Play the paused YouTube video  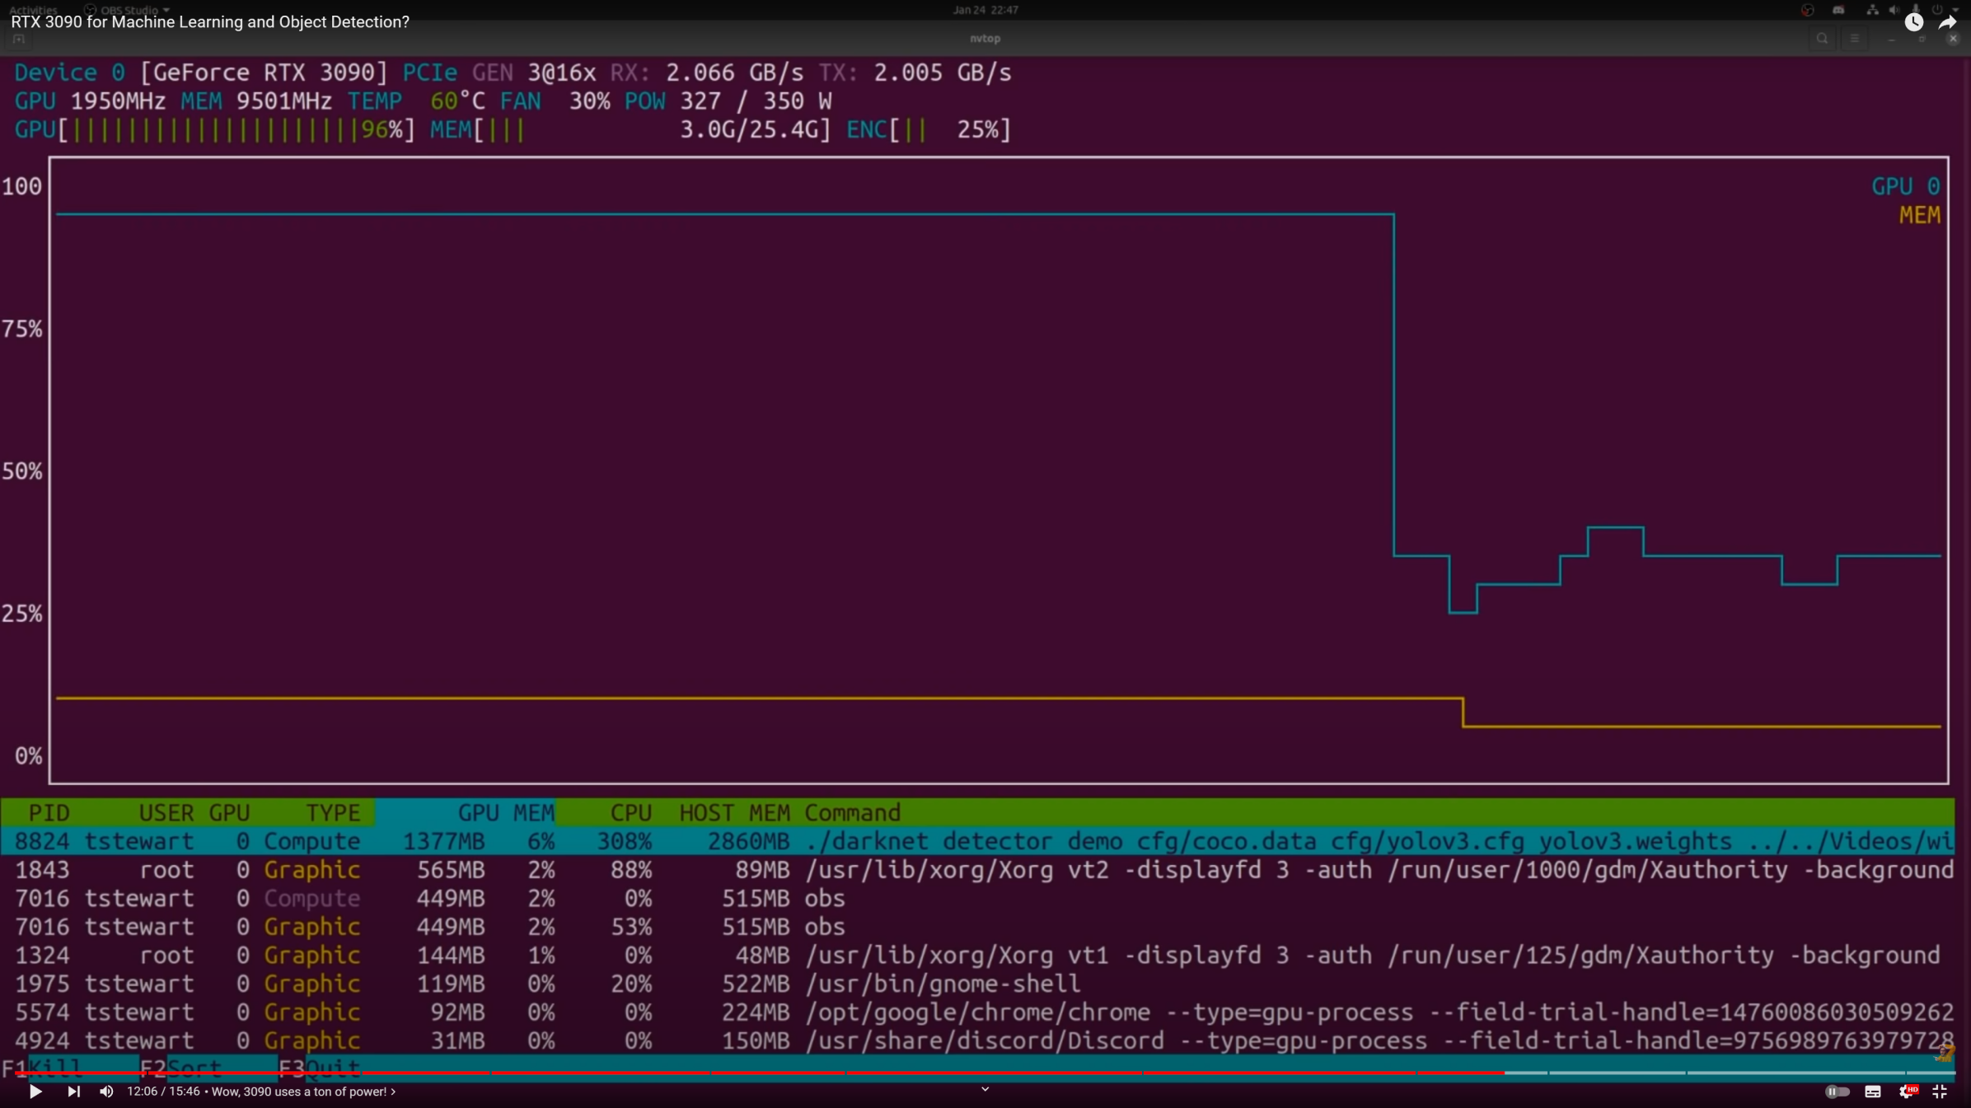point(35,1092)
